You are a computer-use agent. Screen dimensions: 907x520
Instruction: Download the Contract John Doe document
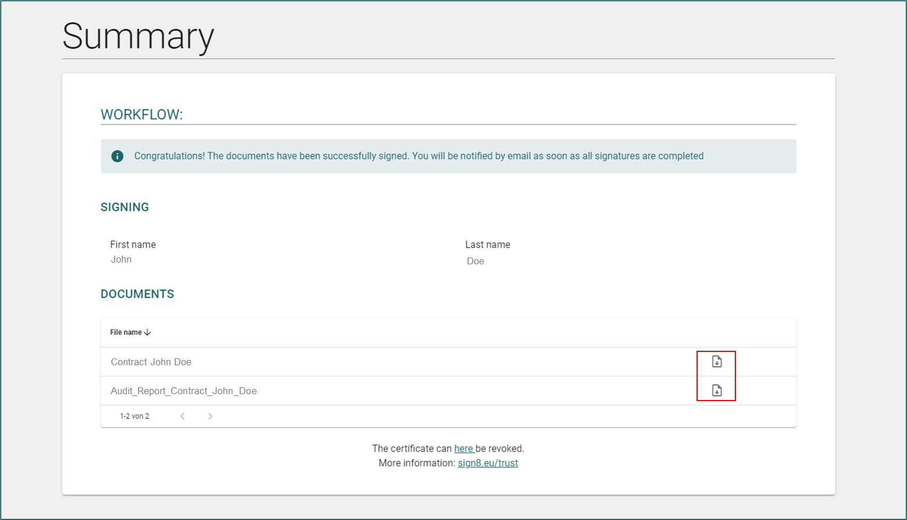717,362
